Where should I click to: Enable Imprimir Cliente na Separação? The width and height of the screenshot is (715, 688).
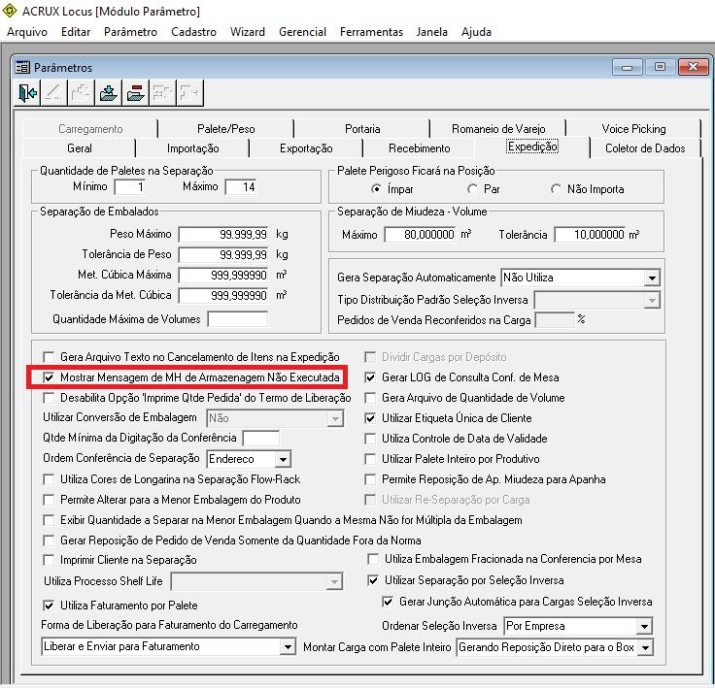49,560
